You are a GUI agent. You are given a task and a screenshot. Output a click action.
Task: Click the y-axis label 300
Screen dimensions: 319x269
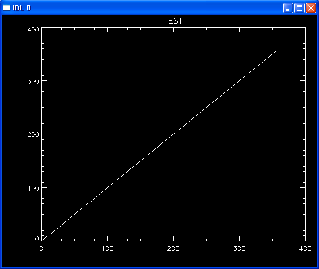point(33,81)
